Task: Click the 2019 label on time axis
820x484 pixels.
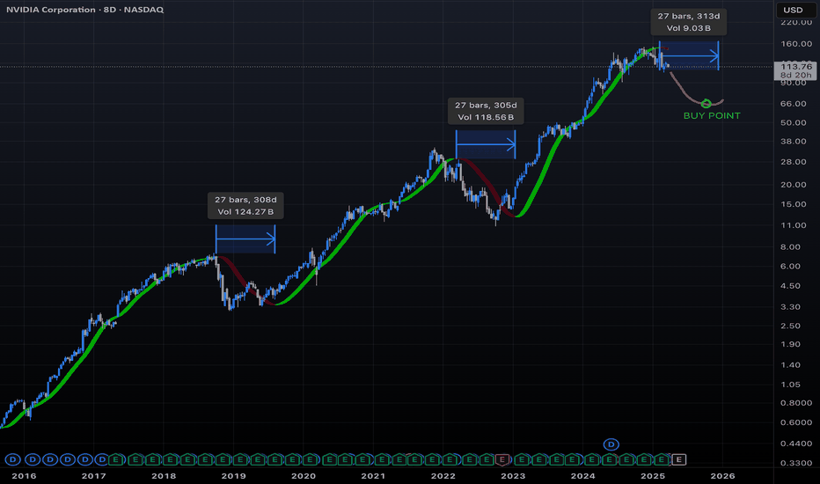Action: coord(234,476)
